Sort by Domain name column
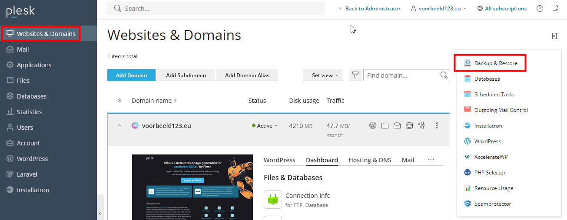This screenshot has width=567, height=220. click(154, 101)
